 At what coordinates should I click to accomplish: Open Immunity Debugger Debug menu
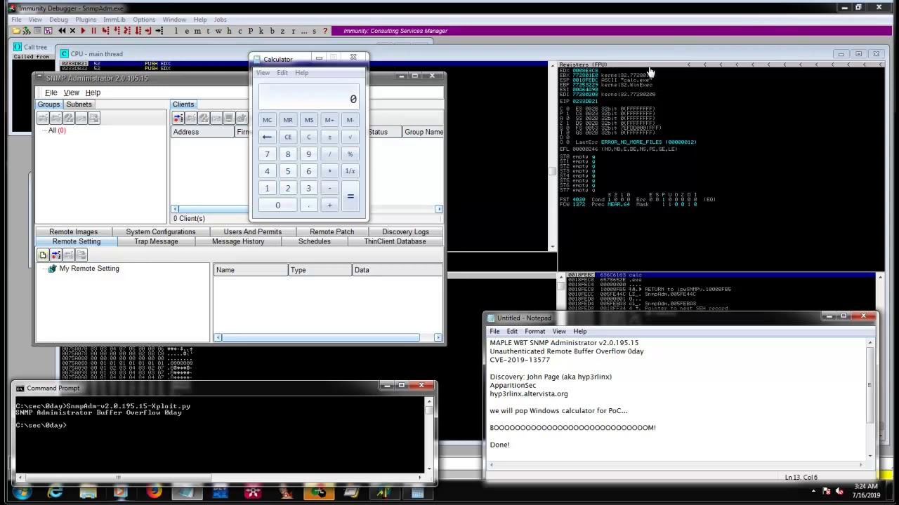pyautogui.click(x=58, y=20)
